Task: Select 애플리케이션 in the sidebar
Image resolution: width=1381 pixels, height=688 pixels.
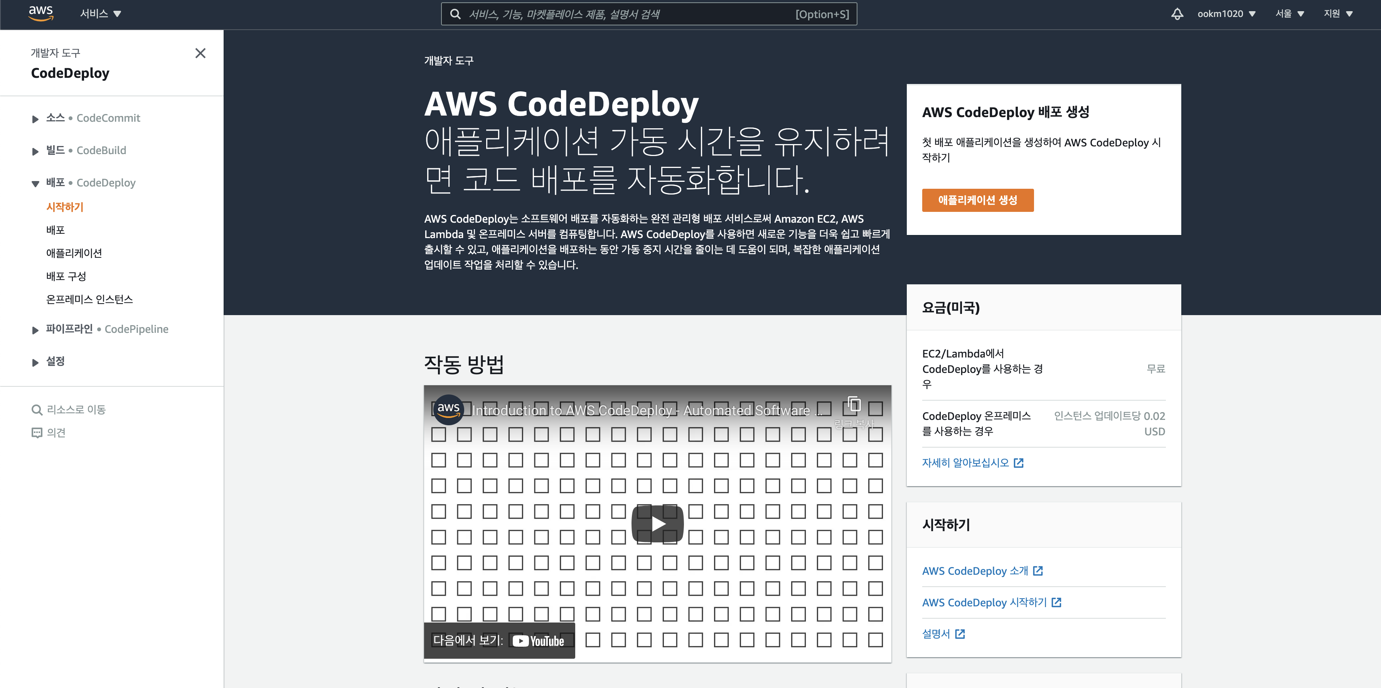Action: (74, 253)
